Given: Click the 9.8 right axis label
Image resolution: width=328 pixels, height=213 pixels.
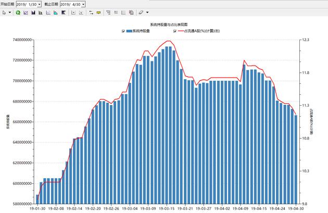Looking at the screenshot, I should click(306, 204).
